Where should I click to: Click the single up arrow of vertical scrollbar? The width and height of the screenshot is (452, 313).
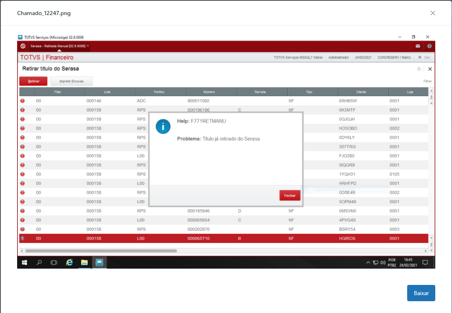[x=431, y=103]
